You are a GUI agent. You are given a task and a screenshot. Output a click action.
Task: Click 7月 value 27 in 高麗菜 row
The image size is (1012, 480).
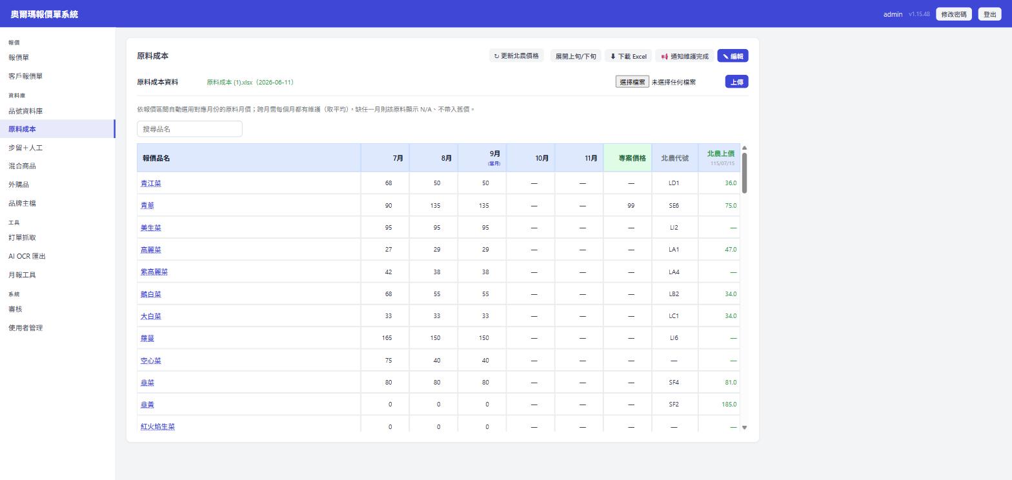388,250
